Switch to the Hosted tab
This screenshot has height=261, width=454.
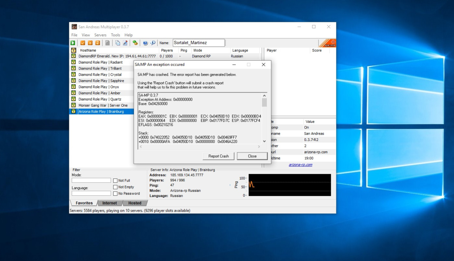pos(134,203)
